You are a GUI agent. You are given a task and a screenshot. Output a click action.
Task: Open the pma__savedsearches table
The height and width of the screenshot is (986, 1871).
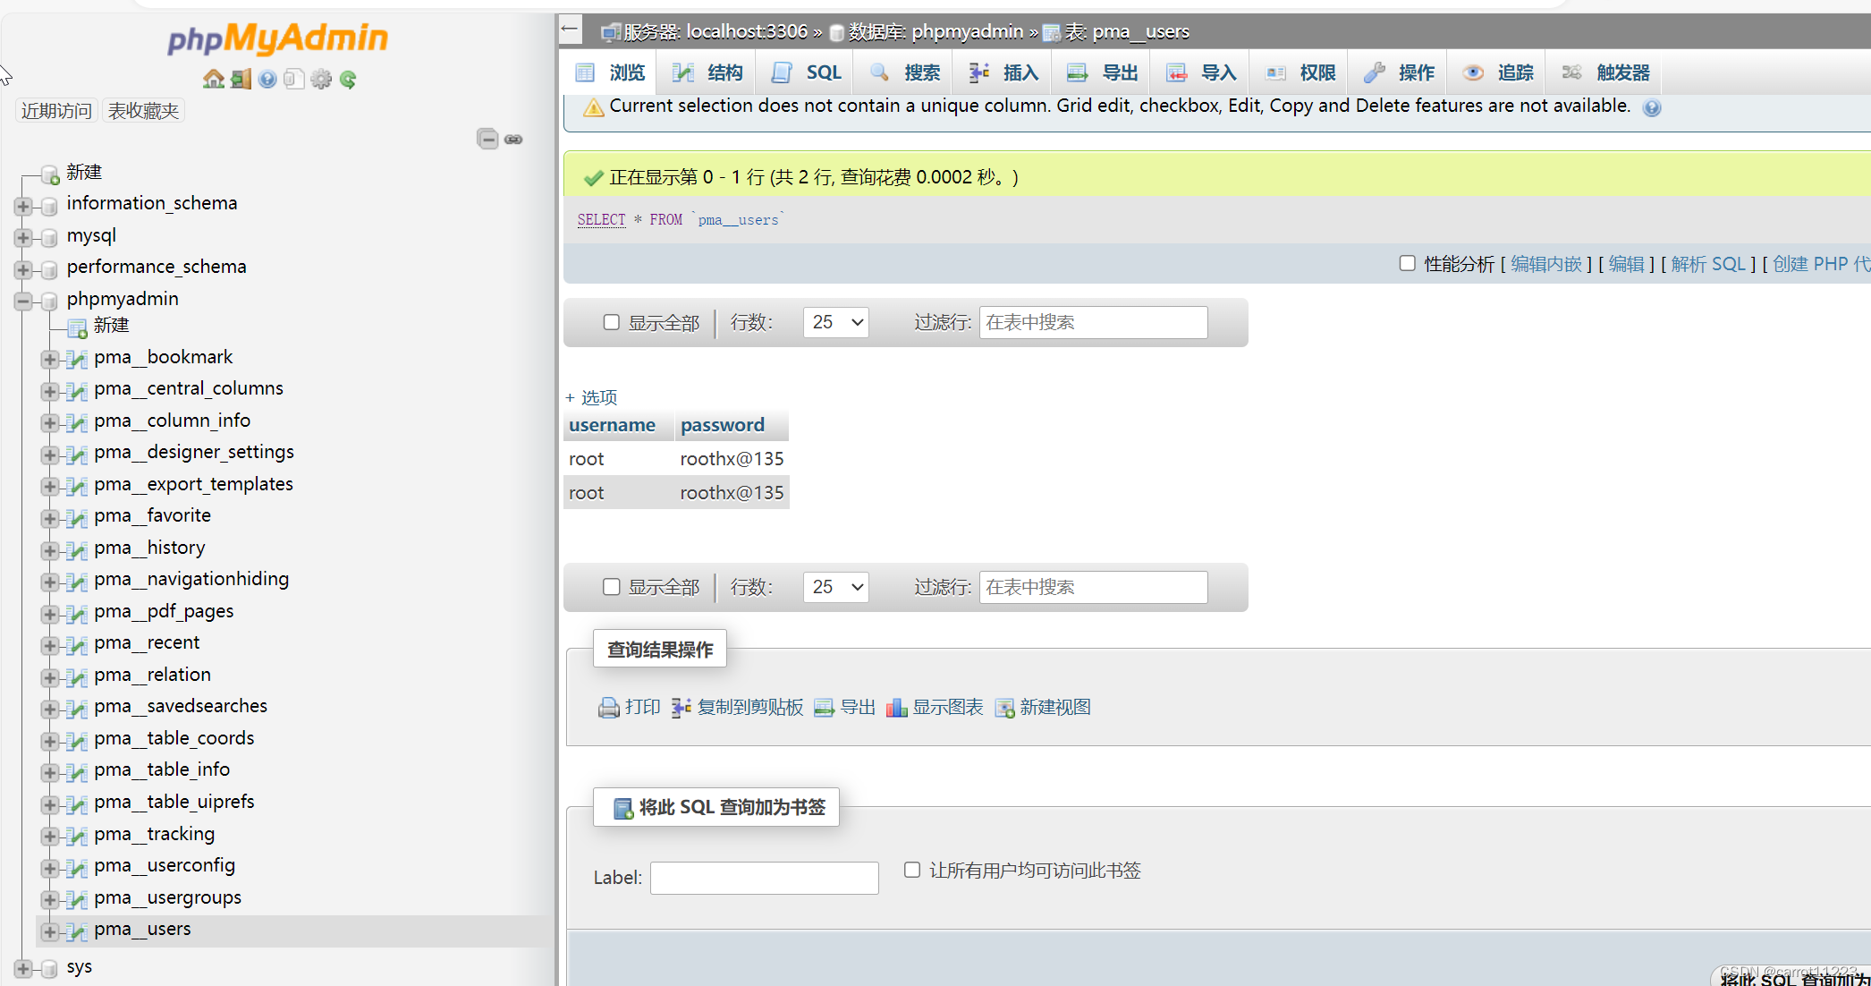coord(181,706)
